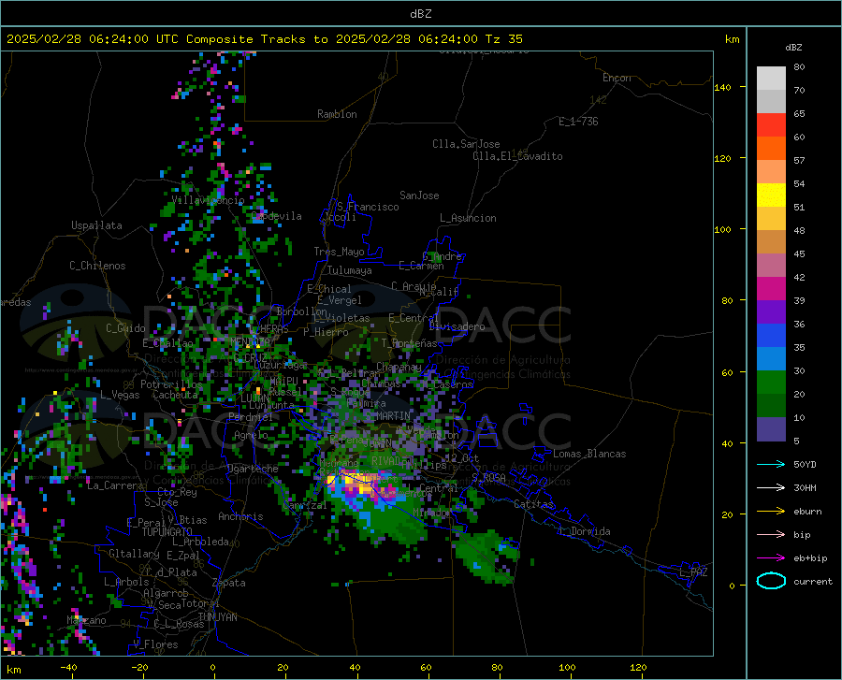Select the yellow 54 dBZ color swatch

(771, 195)
